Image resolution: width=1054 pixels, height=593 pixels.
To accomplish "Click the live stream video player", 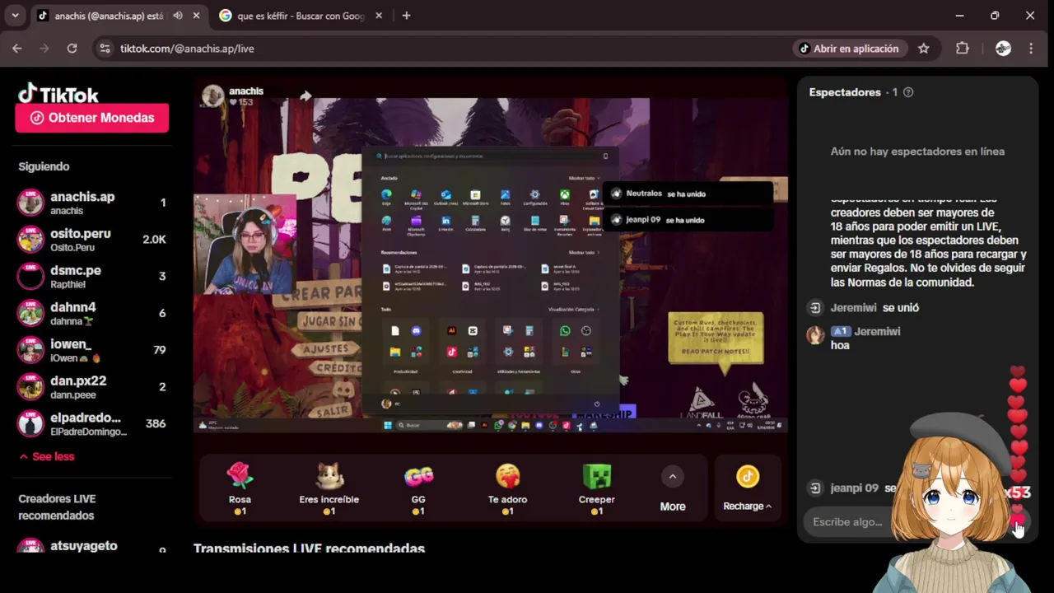I will [491, 265].
